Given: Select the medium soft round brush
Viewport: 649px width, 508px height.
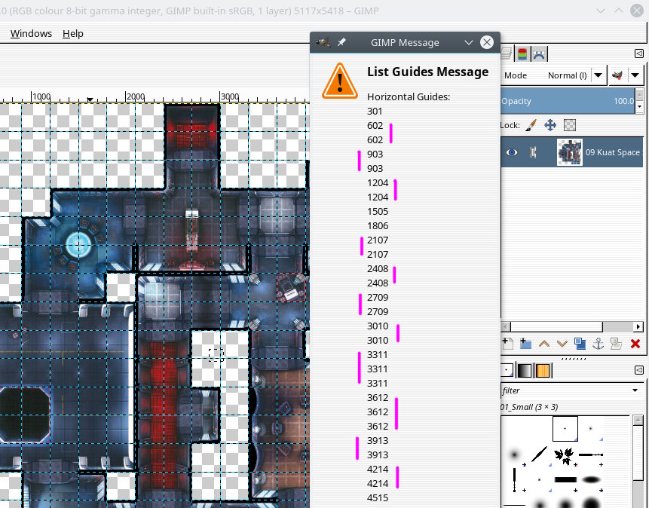Looking at the screenshot, I should click(513, 454).
